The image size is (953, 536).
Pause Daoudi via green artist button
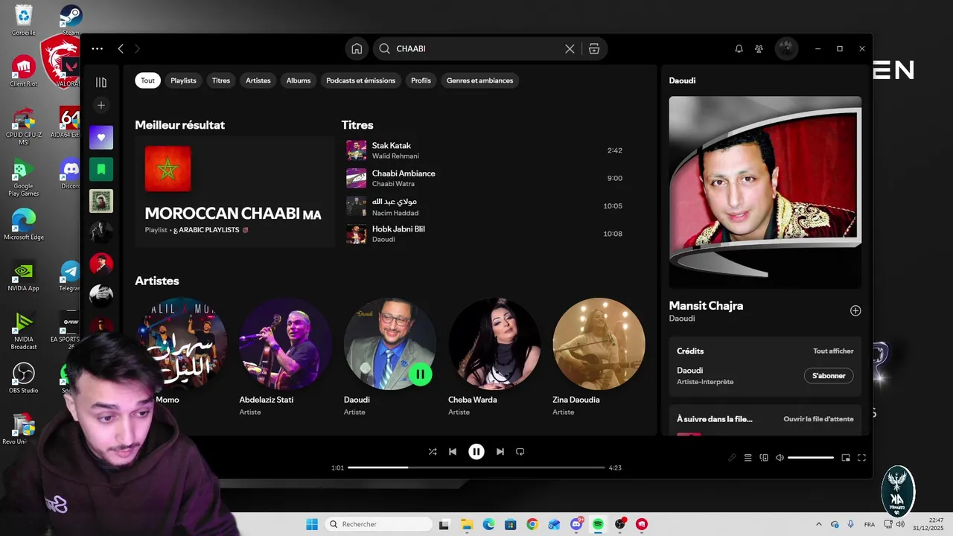420,374
